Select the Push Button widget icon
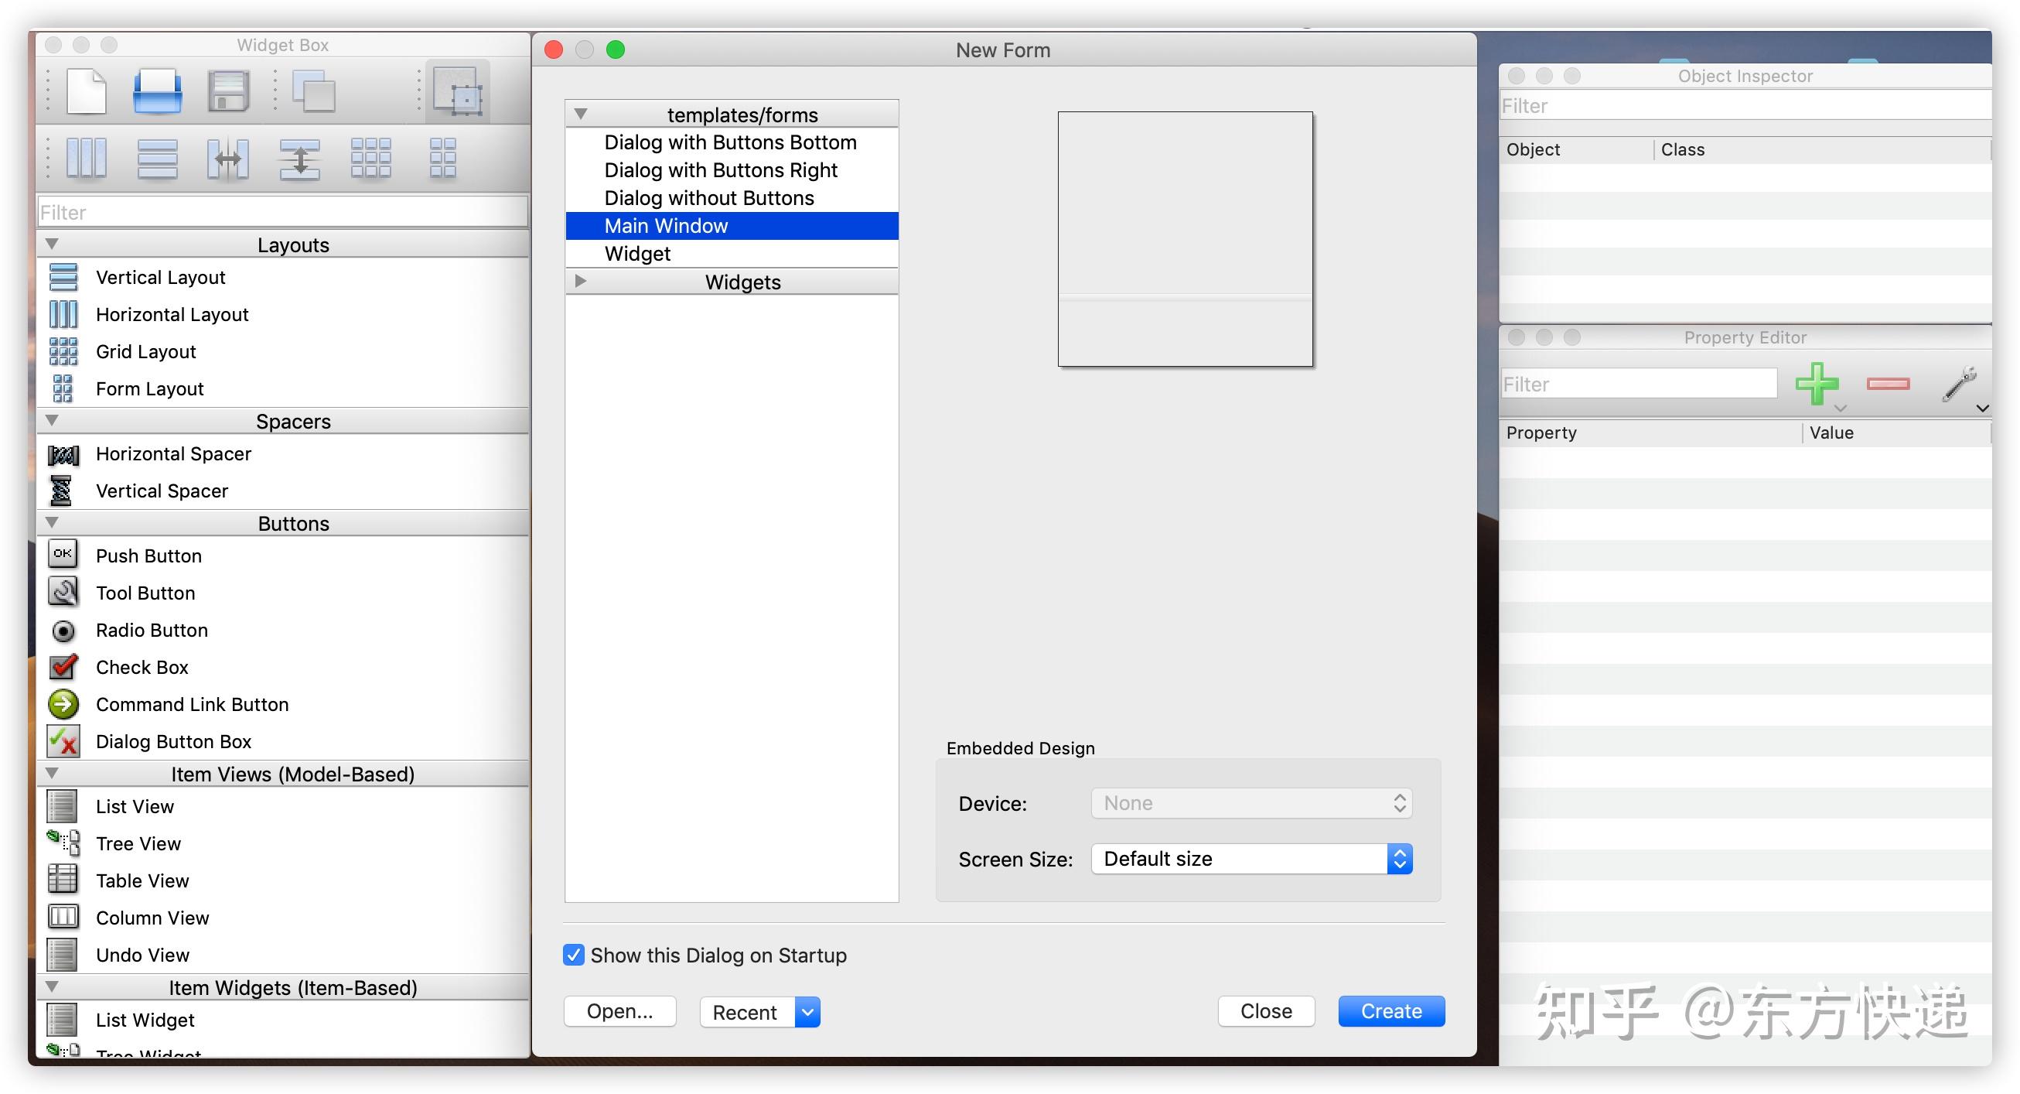This screenshot has width=2020, height=1094. pos(63,555)
